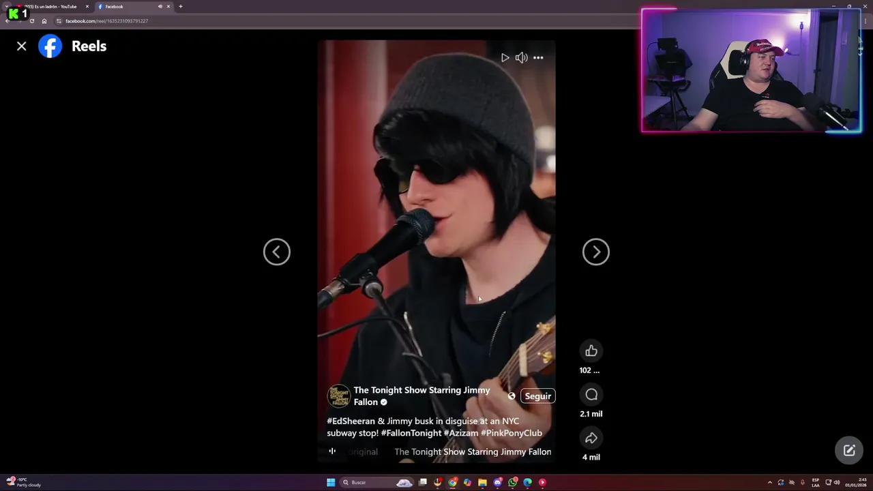Viewport: 873px width, 491px height.
Task: Click the microphone tray icon
Action: (803, 483)
